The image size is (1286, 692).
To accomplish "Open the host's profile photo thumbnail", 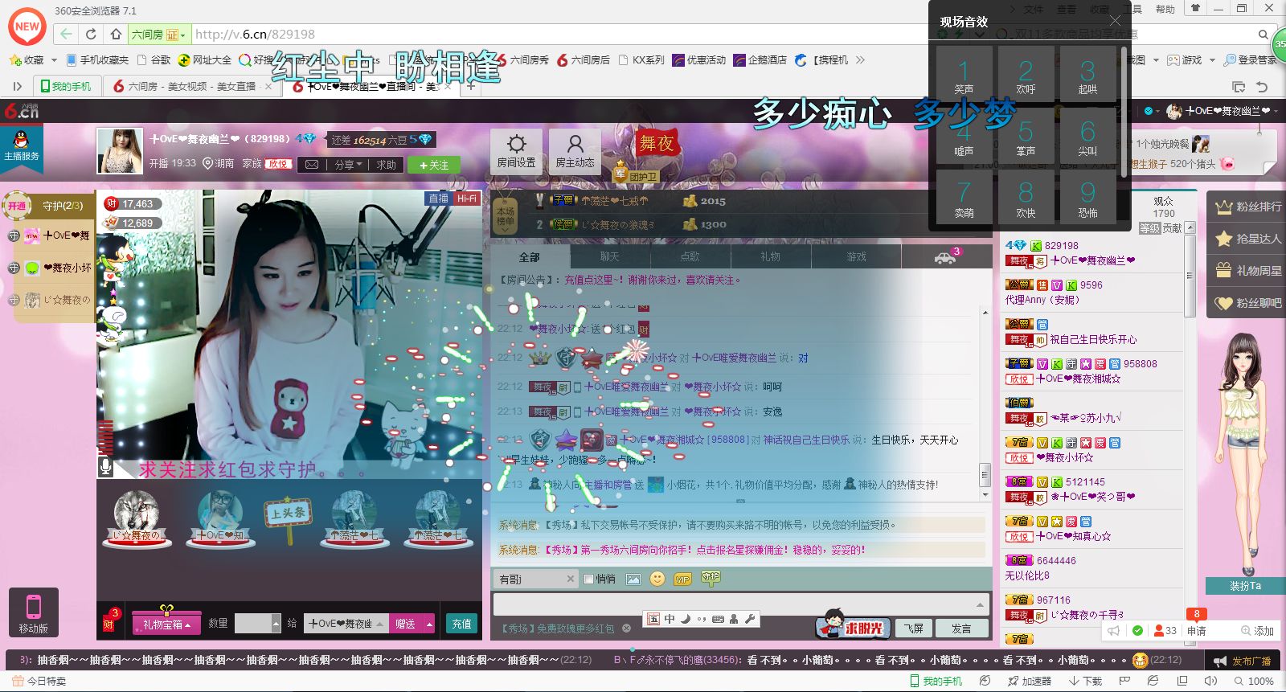I will coord(120,150).
